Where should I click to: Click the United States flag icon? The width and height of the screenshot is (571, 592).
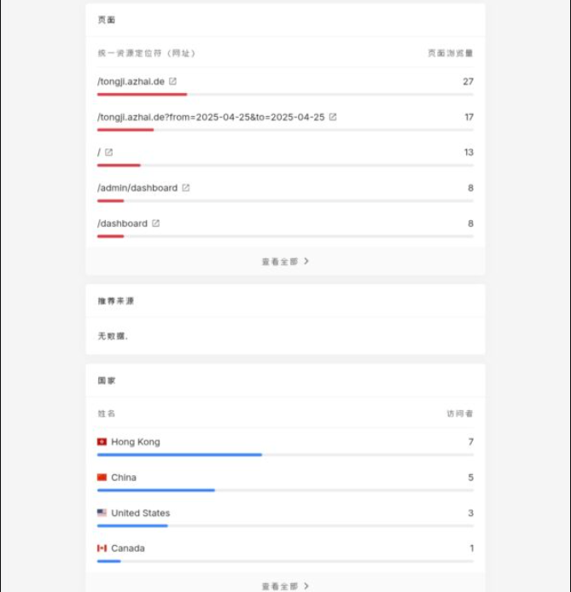(102, 513)
